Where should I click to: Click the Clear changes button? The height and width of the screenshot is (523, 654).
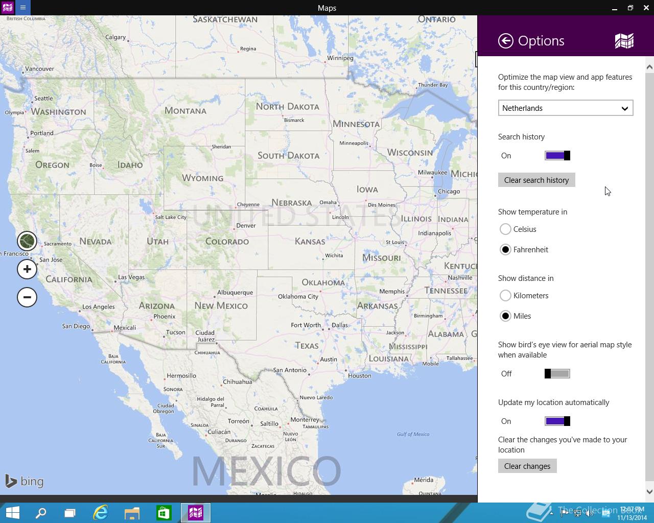coord(527,466)
